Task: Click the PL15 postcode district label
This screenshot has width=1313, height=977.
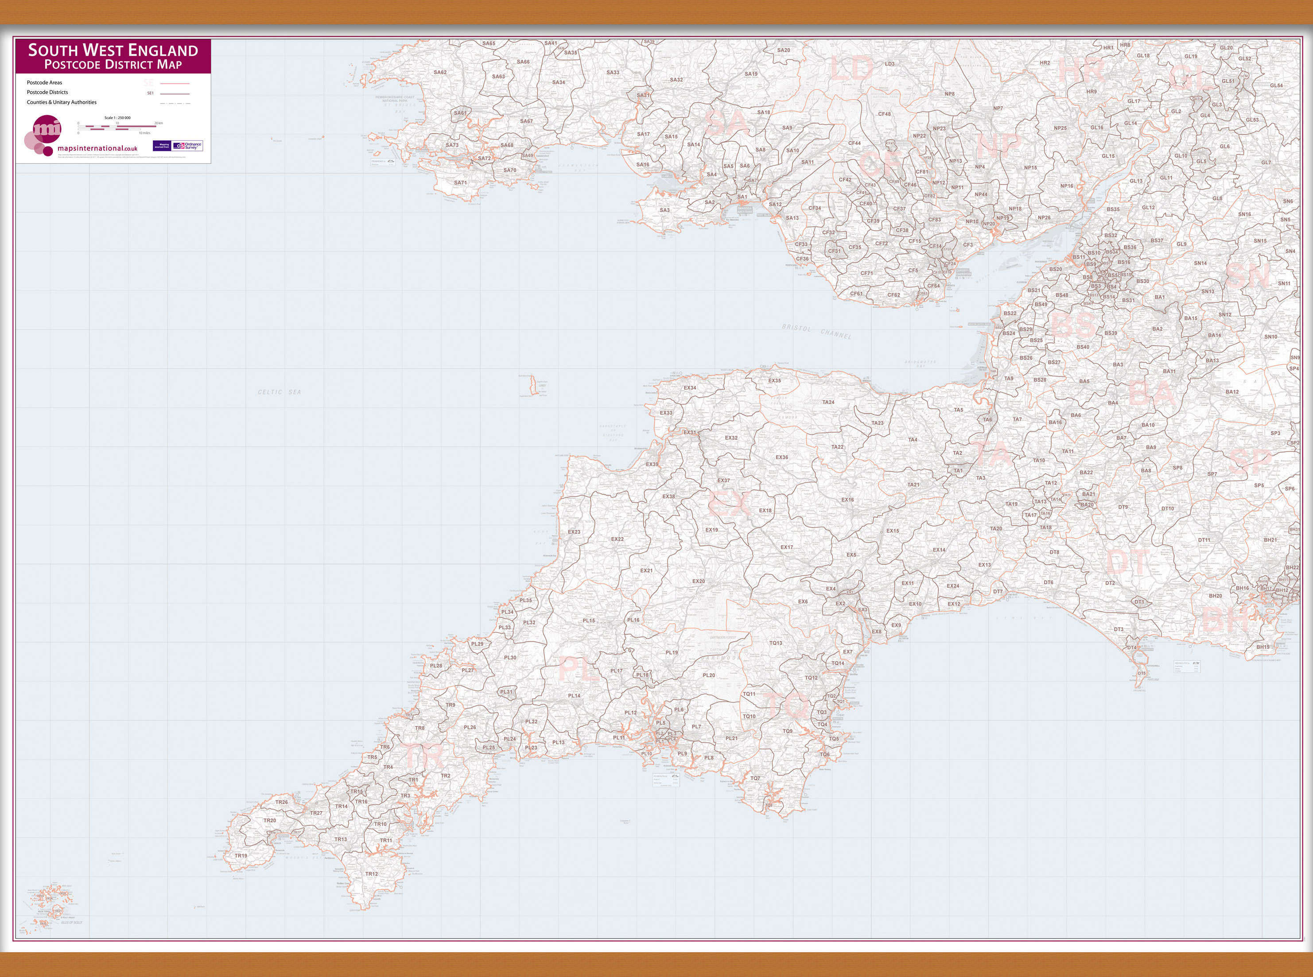Action: (x=588, y=621)
